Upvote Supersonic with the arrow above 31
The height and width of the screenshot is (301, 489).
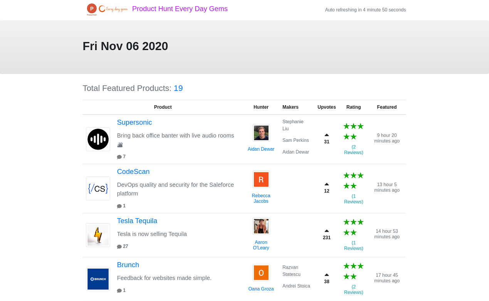326,135
